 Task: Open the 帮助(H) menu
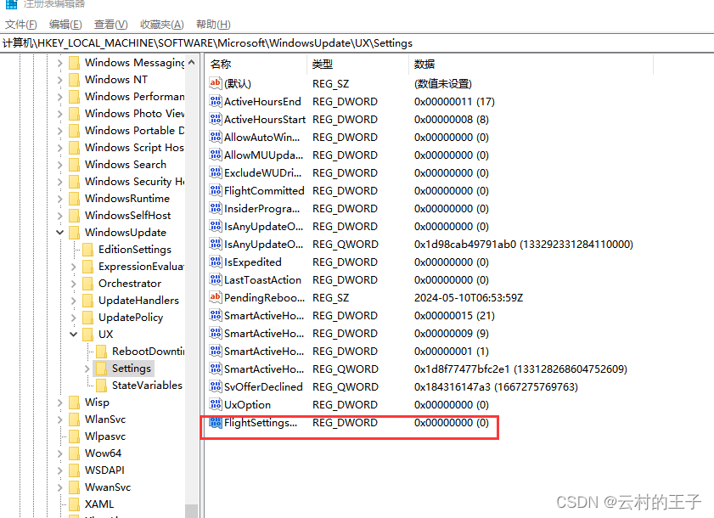click(213, 25)
